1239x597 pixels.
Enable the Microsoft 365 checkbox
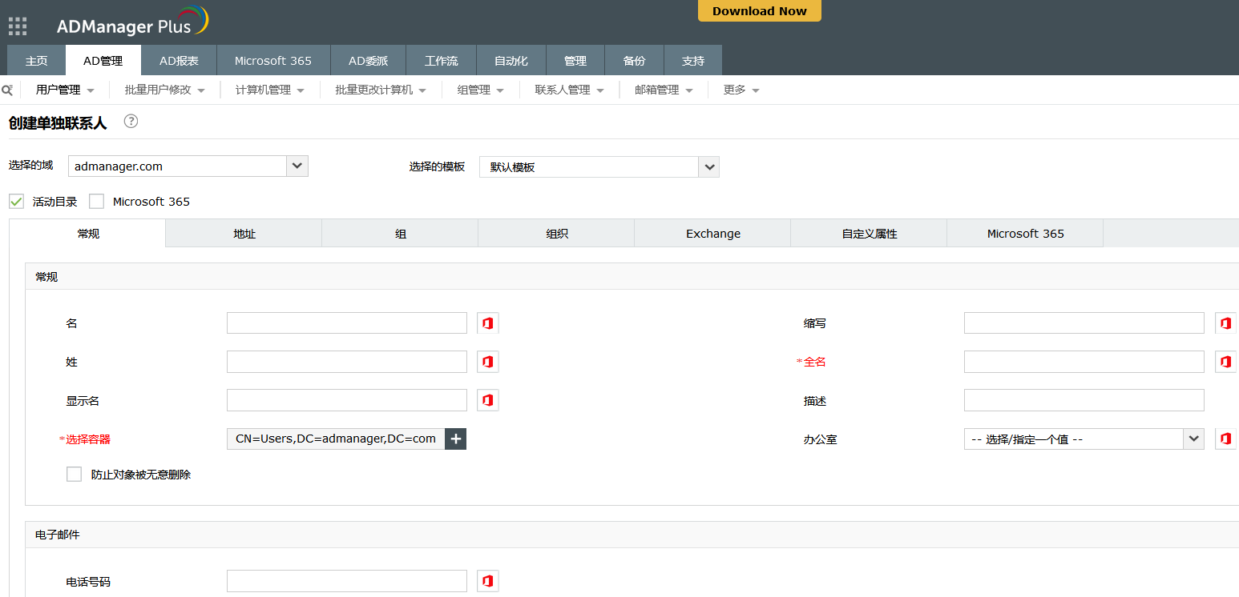(97, 202)
